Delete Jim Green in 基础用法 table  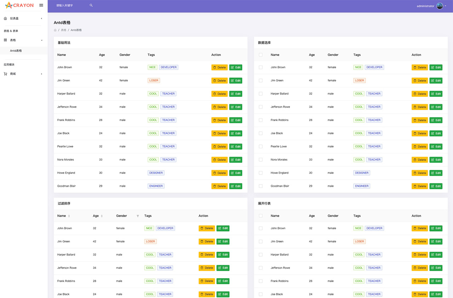click(219, 80)
